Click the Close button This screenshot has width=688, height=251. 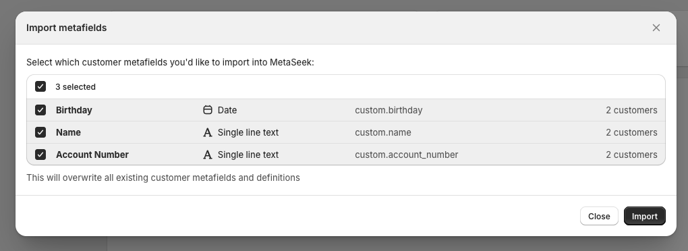point(599,216)
